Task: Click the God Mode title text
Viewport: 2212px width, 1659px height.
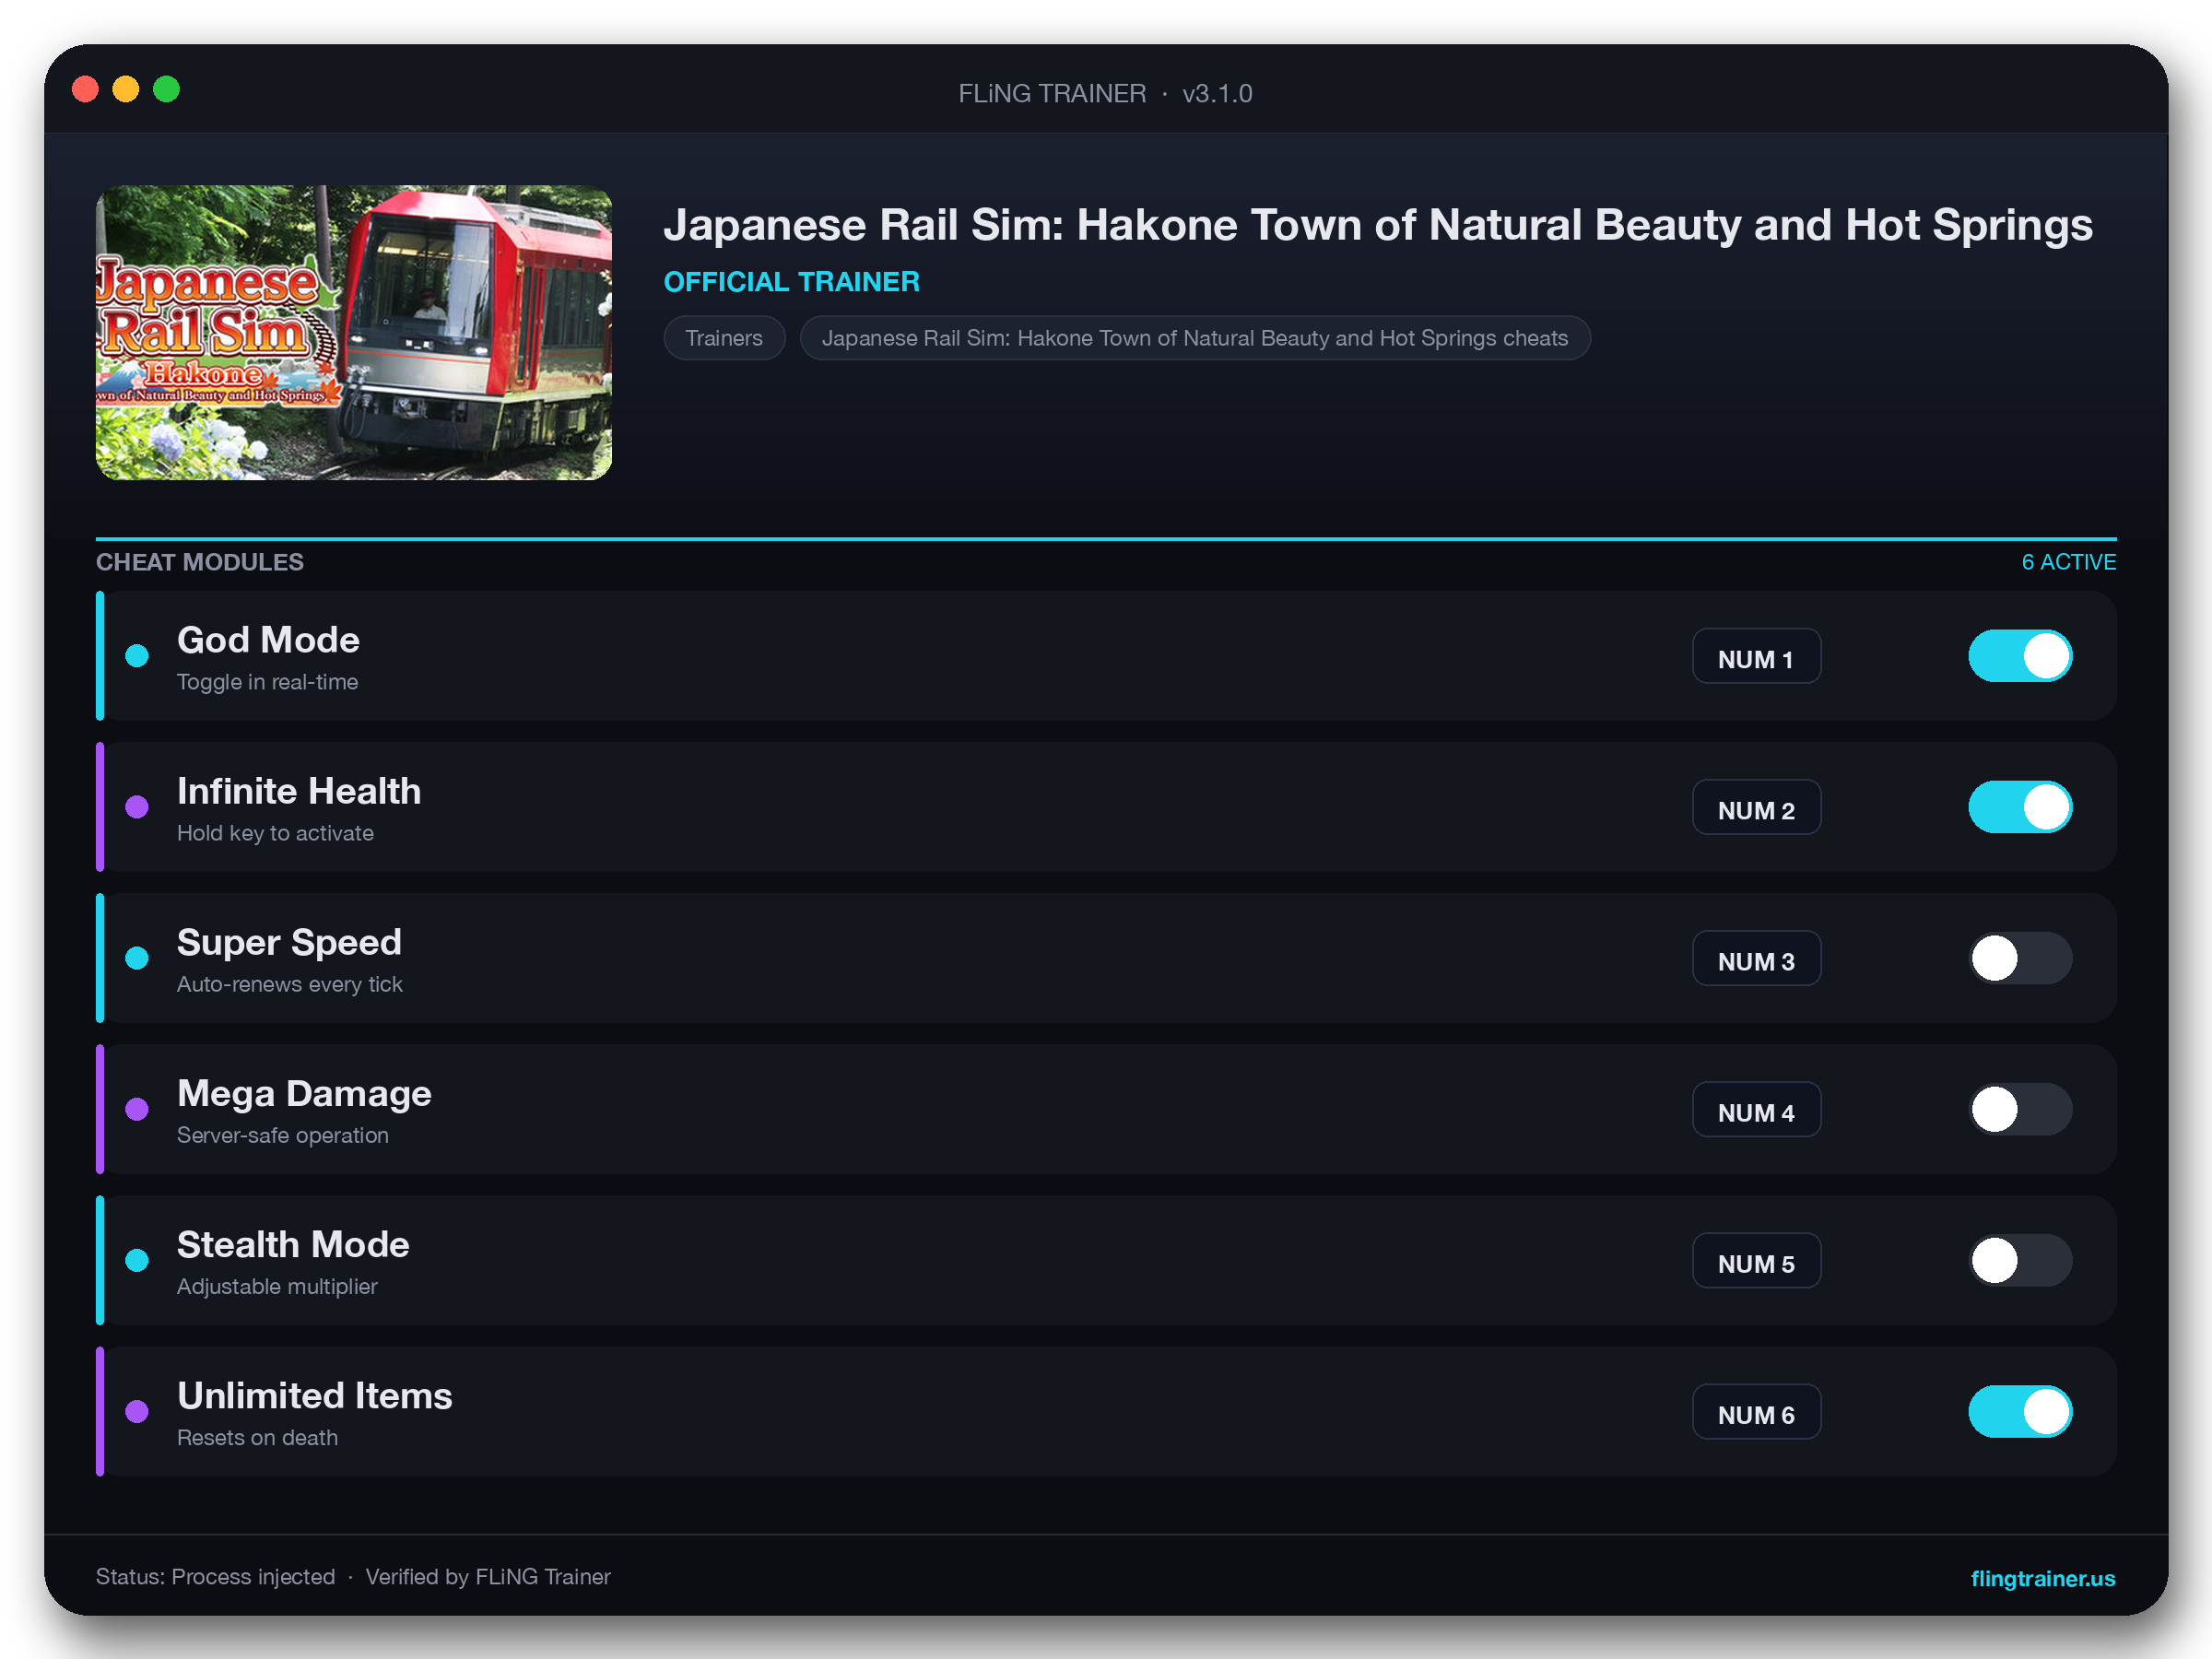Action: point(268,640)
